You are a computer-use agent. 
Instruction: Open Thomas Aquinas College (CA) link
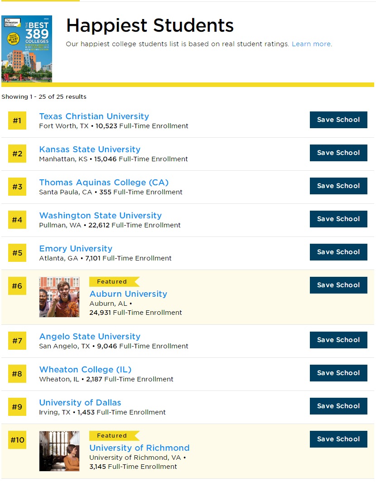pos(104,183)
